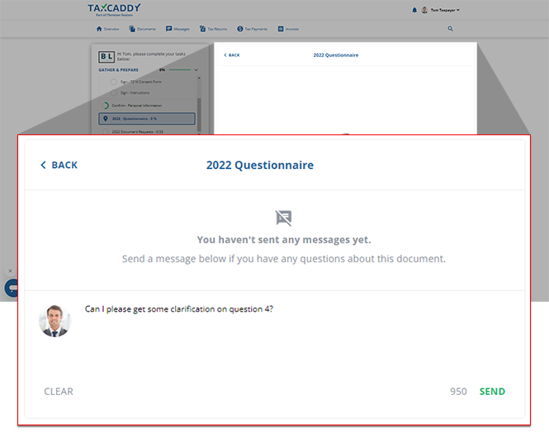
Task: Open the Tom Taxpayer account dropdown
Action: point(445,10)
